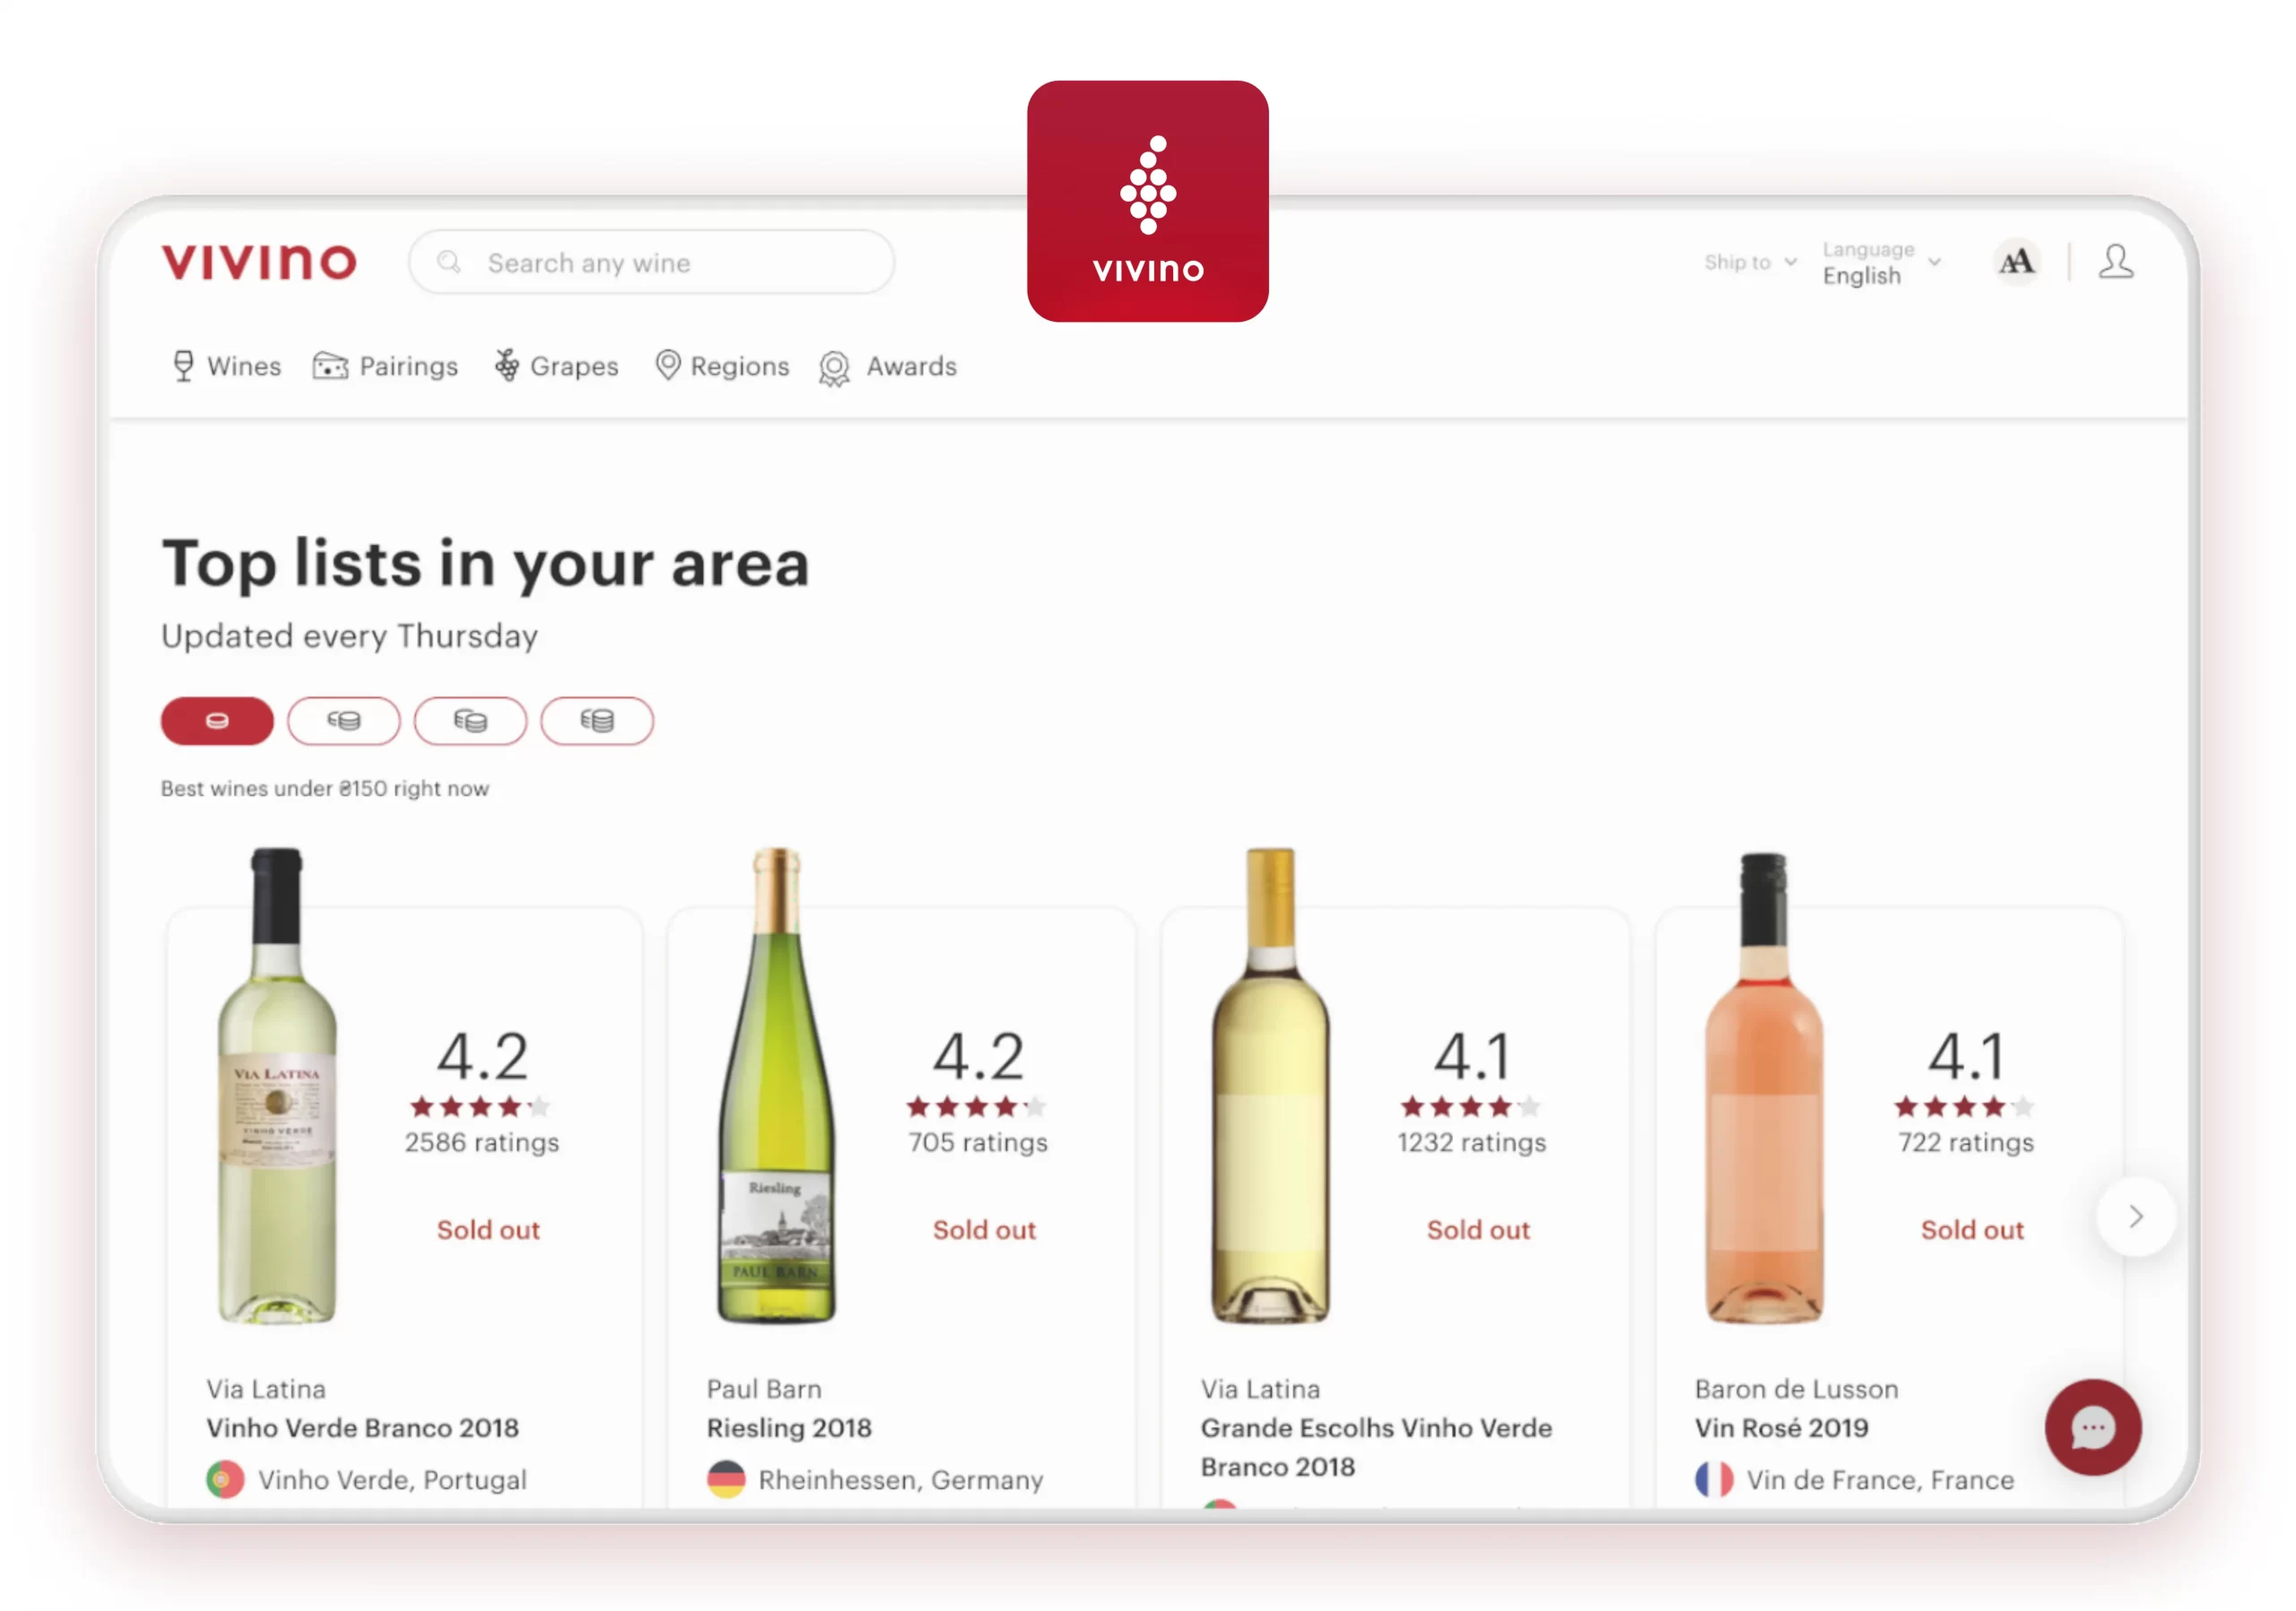Screen dimensions: 2296x1611
Task: Click the Vinho Verde, Portugal region text
Action: pos(392,1480)
